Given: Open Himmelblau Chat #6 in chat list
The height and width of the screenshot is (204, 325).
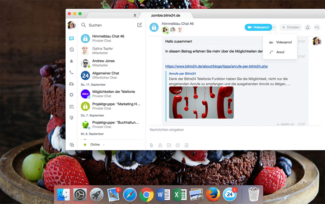Looking at the screenshot, I should pyautogui.click(x=111, y=38).
